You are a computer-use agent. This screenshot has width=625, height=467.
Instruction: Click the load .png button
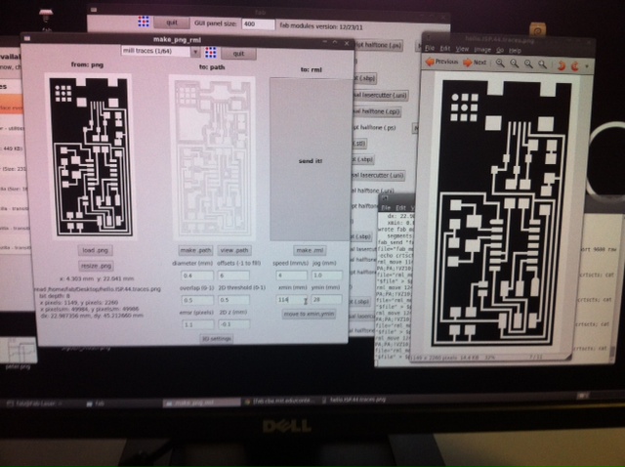[96, 250]
